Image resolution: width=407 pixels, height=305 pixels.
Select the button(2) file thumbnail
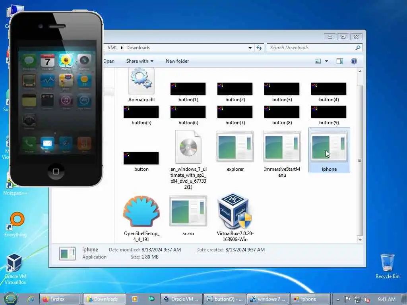[235, 89]
